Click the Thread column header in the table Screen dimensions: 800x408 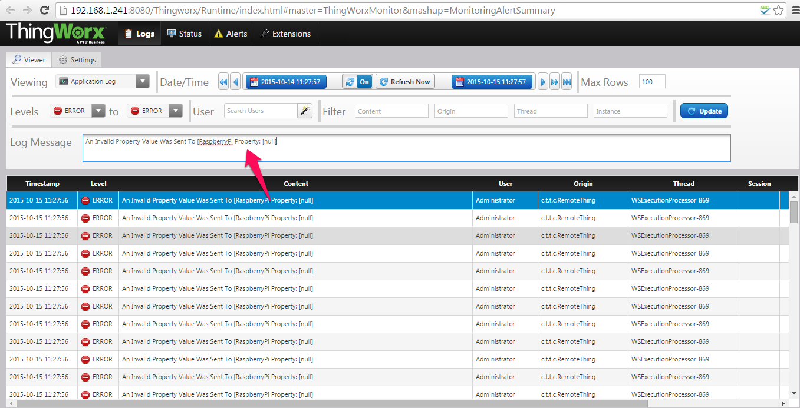tap(684, 184)
